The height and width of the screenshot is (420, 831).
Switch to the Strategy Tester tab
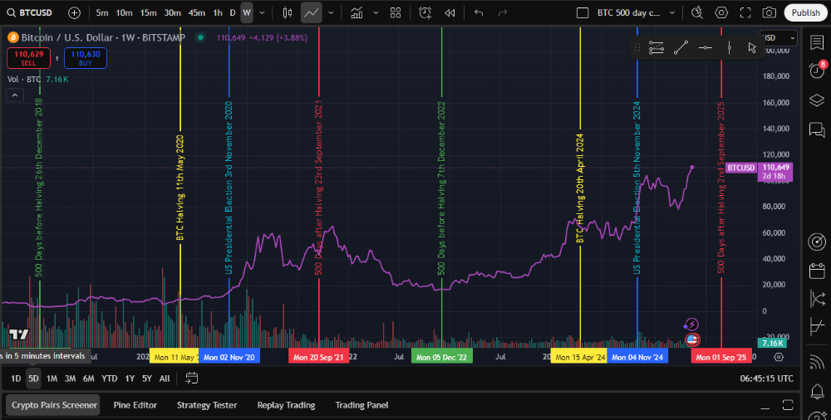[207, 405]
